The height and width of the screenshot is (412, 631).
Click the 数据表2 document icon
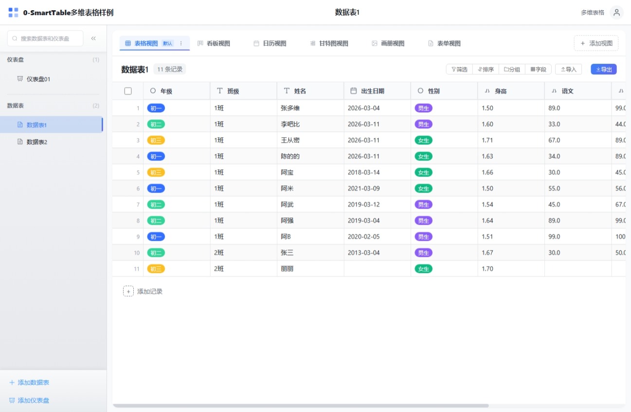(x=20, y=142)
